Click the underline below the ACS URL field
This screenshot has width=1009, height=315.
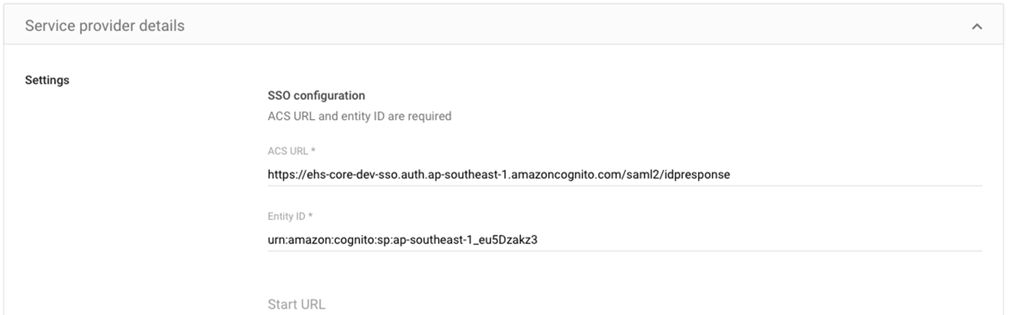coord(625,186)
